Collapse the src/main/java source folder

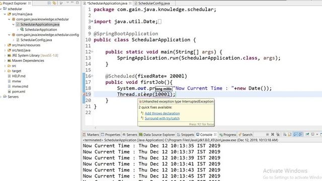[x=5, y=14]
